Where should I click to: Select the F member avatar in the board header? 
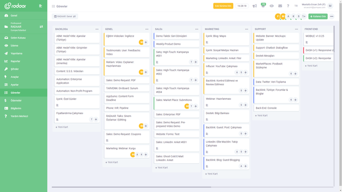tap(278, 17)
